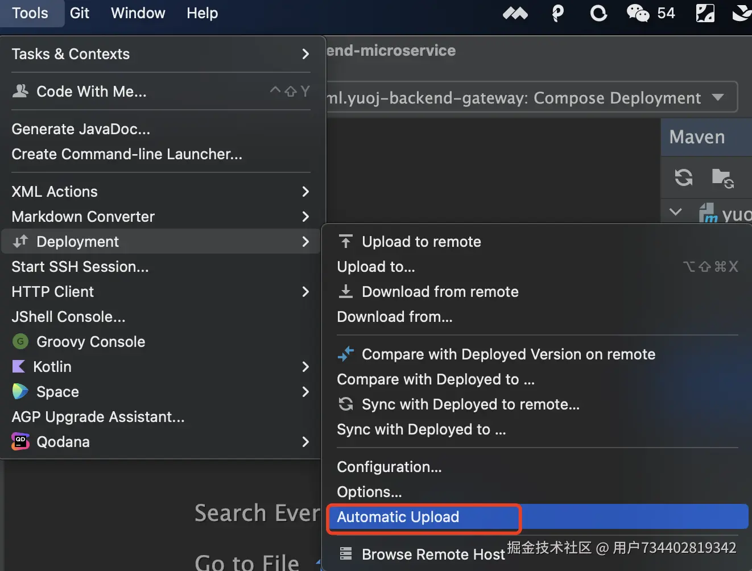Expand the Qodana submenu arrow
This screenshot has width=752, height=571.
pyautogui.click(x=305, y=442)
